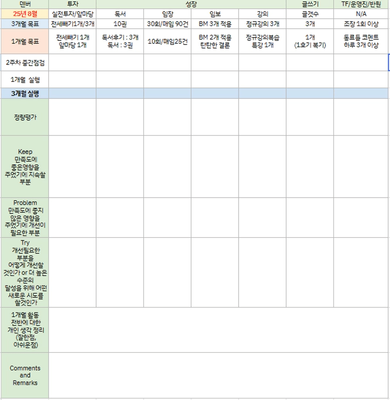Viewport: 390px width, 400px height.
Task: Select the '1개월 활동 전반에 대한' label cell
Action: (25, 330)
